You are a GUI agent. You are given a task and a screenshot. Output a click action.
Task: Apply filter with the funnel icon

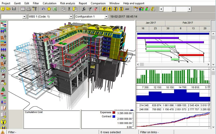pyautogui.click(x=90, y=9)
